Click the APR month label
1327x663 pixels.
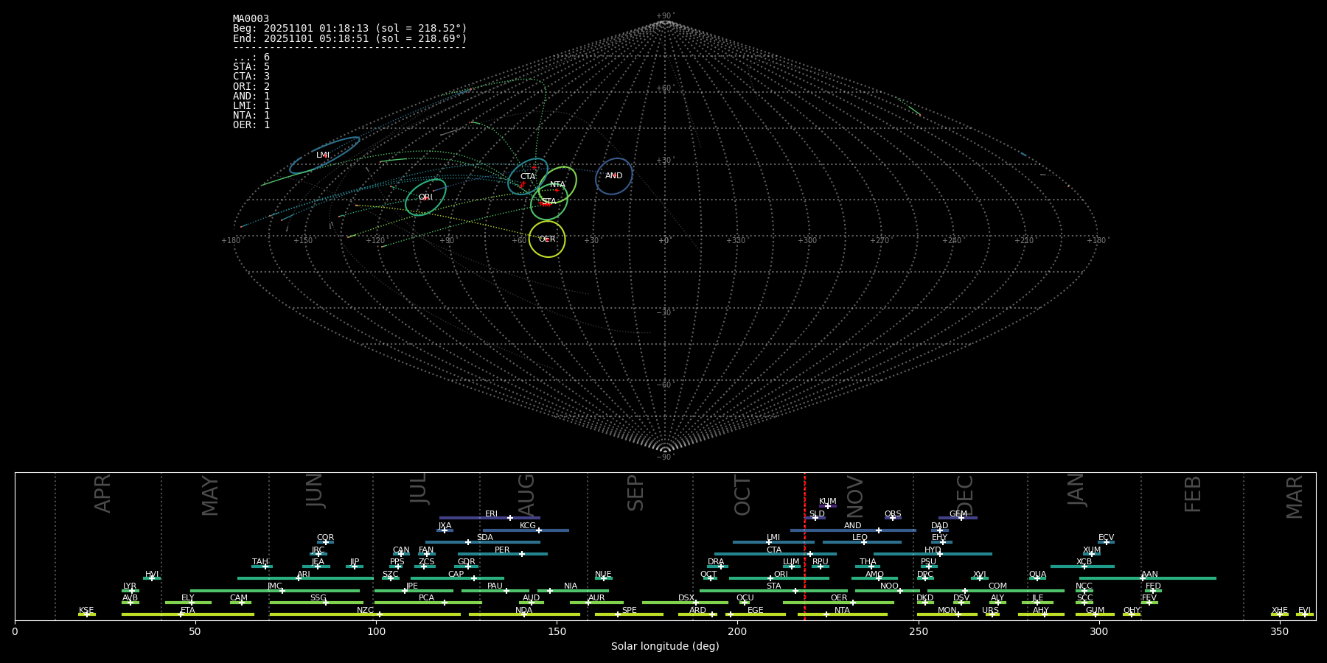103,494
